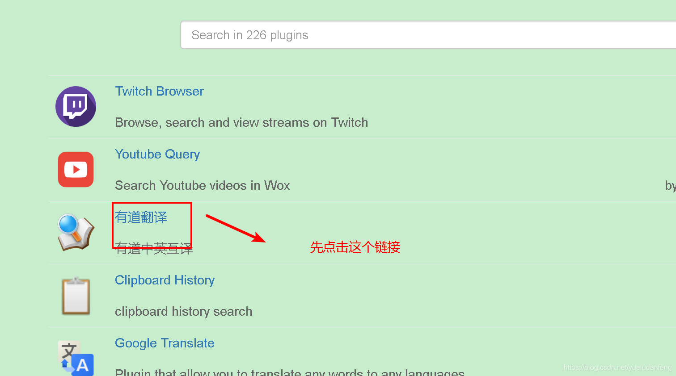The height and width of the screenshot is (376, 676).
Task: Open the Twitch Browser plugin link
Action: pyautogui.click(x=159, y=91)
